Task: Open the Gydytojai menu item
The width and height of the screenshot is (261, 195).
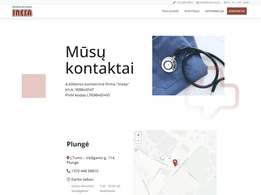Action: 192,11
